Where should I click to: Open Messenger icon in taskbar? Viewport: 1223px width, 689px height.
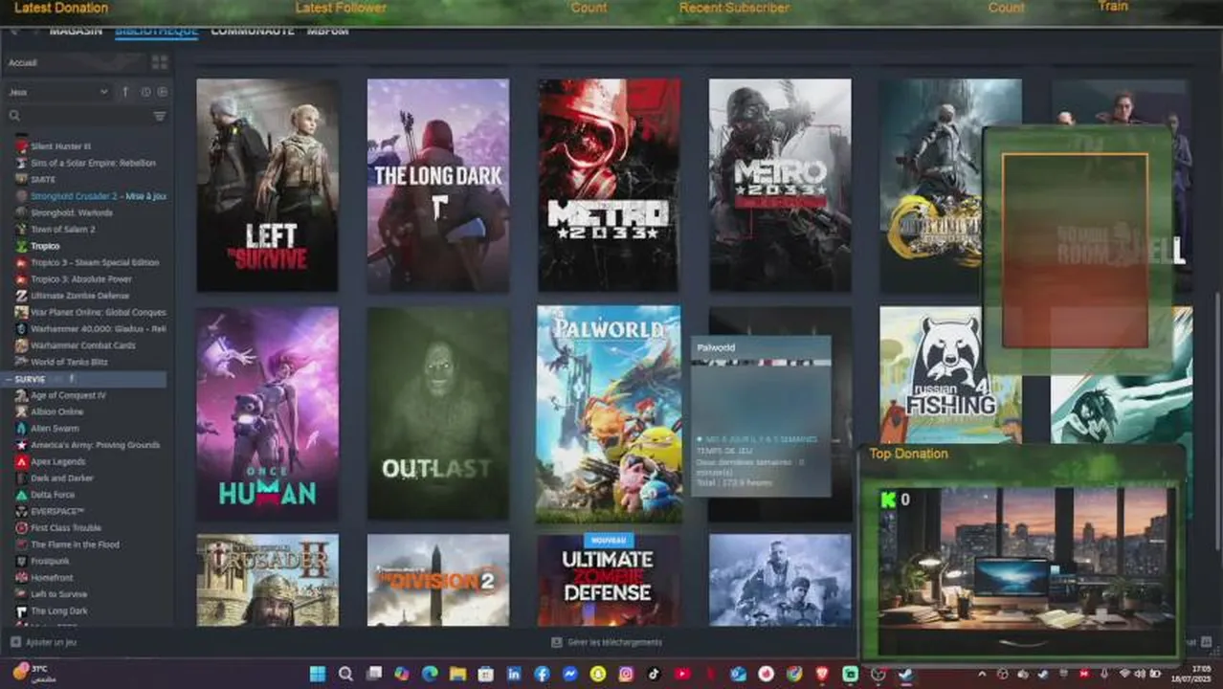pyautogui.click(x=569, y=674)
